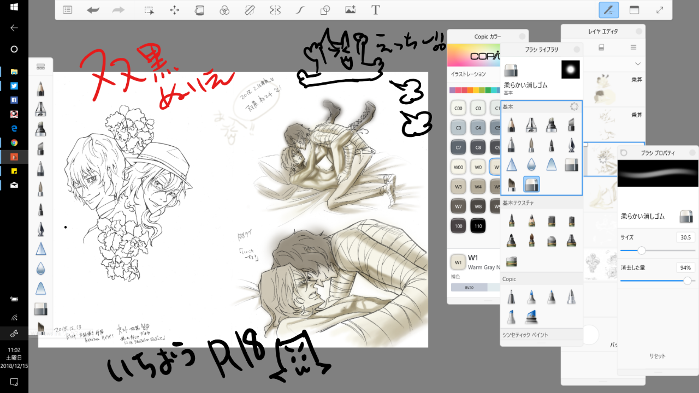Image resolution: width=699 pixels, height=393 pixels.
Task: Select the Copic brush set header
Action: [x=509, y=279]
